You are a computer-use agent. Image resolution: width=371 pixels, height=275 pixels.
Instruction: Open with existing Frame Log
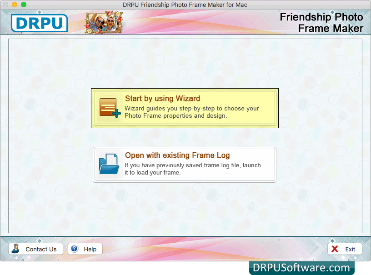[185, 165]
